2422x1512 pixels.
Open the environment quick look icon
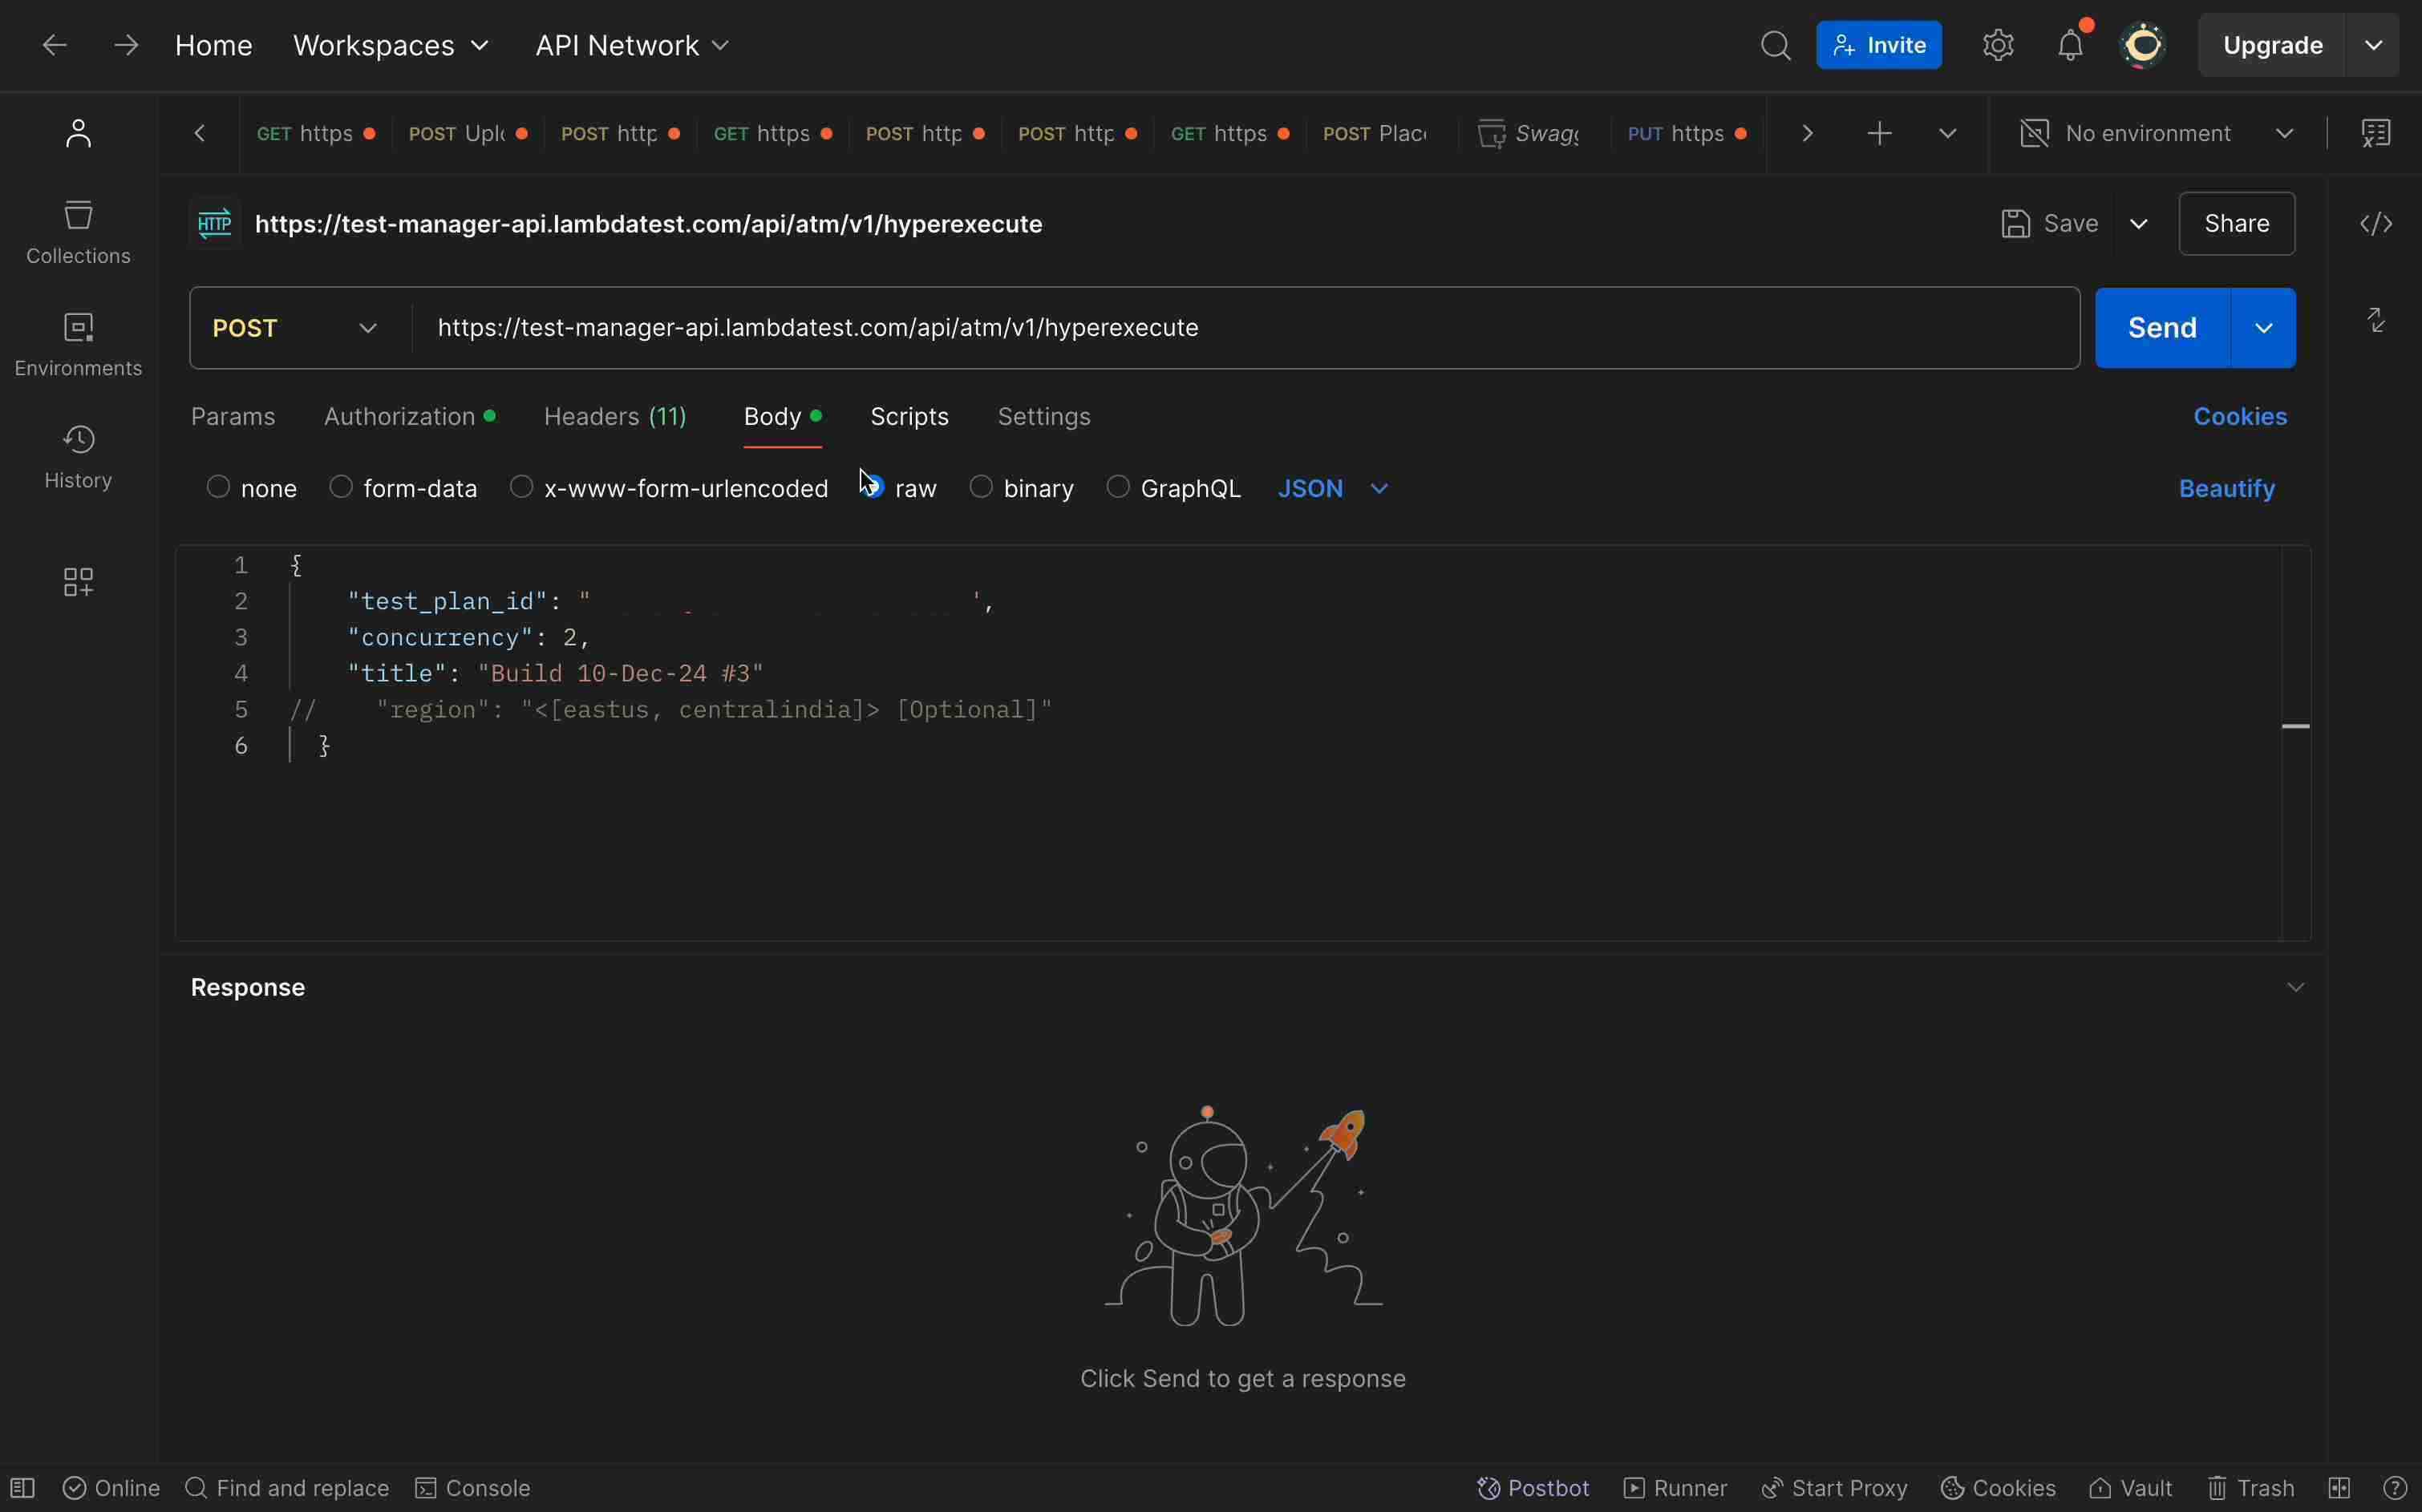coord(2376,133)
